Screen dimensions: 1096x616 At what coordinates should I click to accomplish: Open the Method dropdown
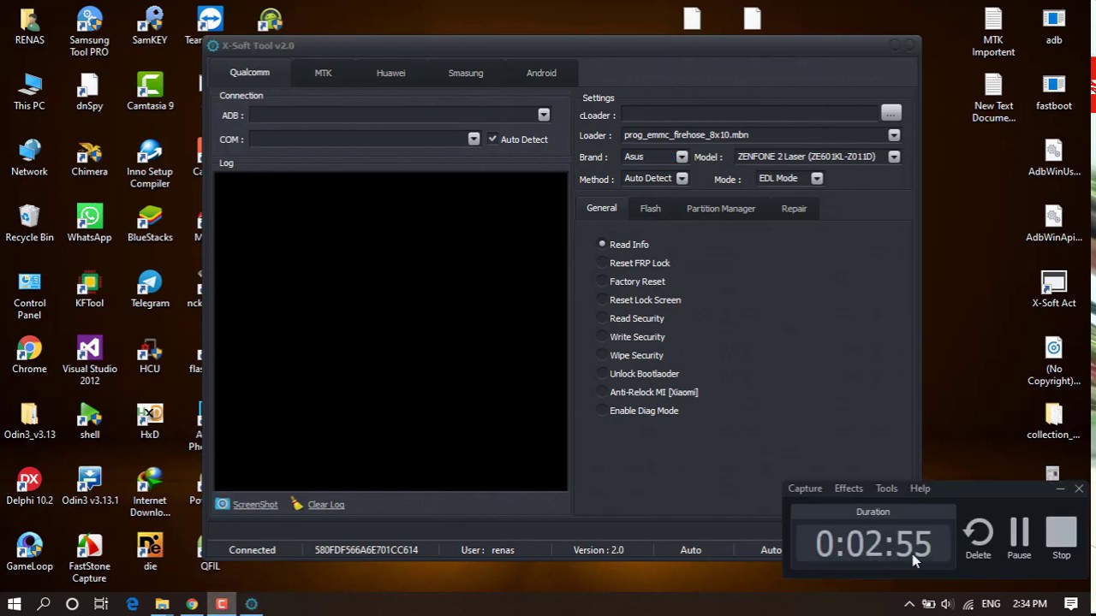(682, 179)
